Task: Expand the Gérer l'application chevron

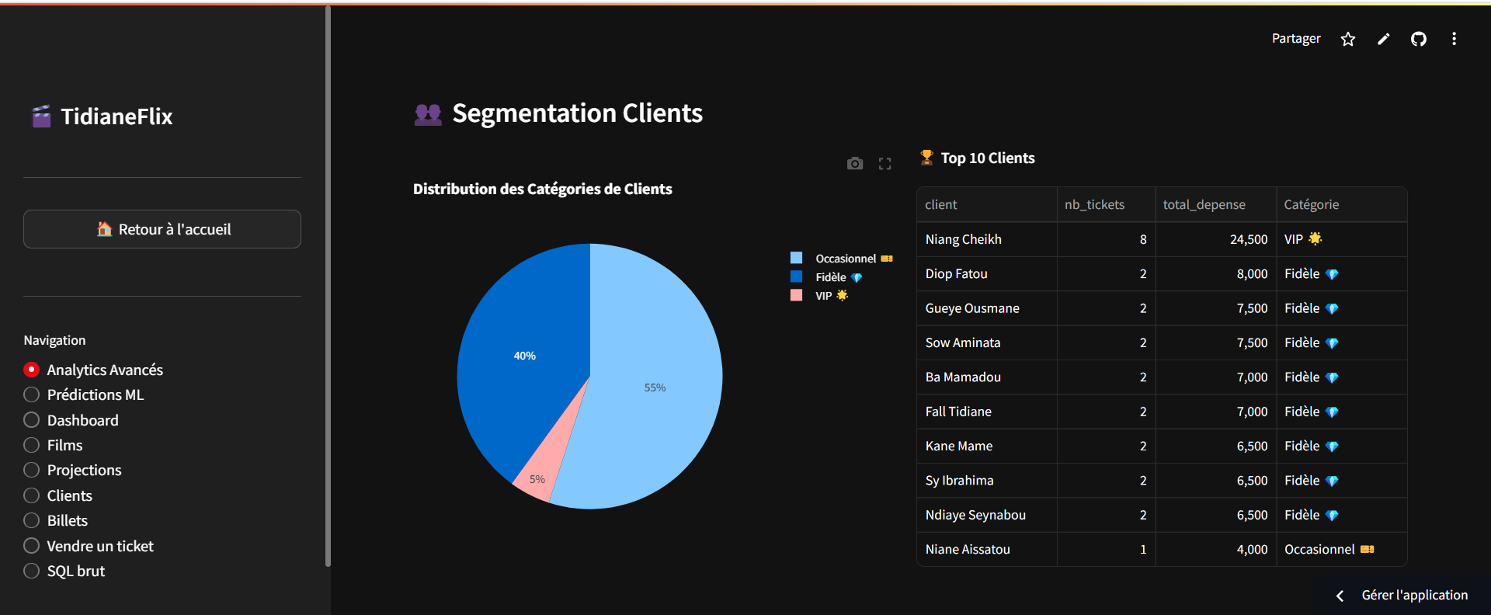Action: pos(1340,596)
